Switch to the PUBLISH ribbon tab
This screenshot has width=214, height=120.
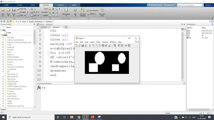tap(60, 5)
